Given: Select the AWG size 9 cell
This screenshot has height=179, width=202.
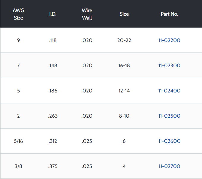Looking at the screenshot, I should 18,40.
